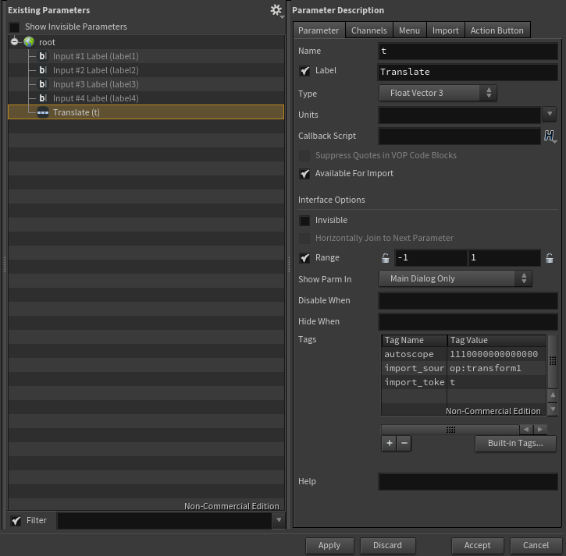Select Input #1 Label (label1) row
This screenshot has width=566, height=556.
tap(146, 56)
